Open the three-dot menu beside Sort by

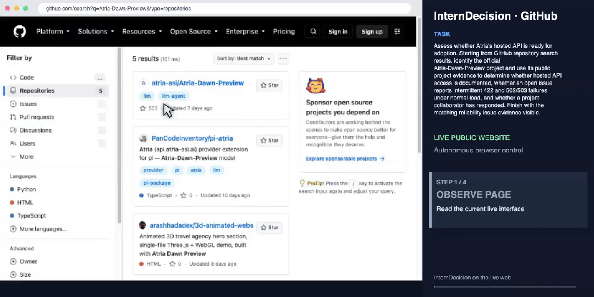pos(283,59)
